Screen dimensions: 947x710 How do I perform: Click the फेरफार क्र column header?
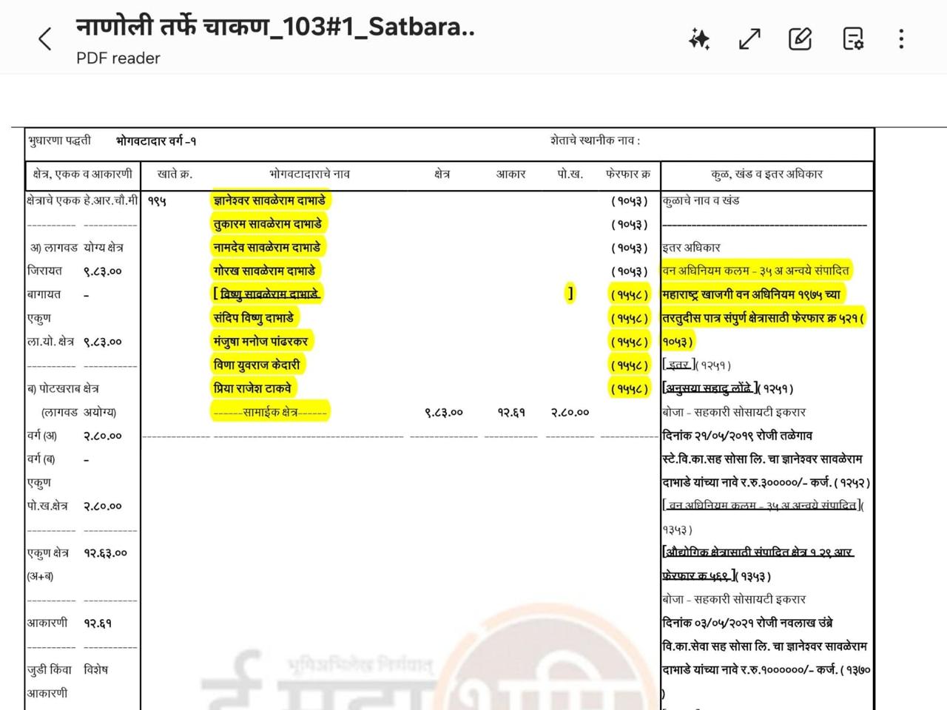[x=627, y=175]
